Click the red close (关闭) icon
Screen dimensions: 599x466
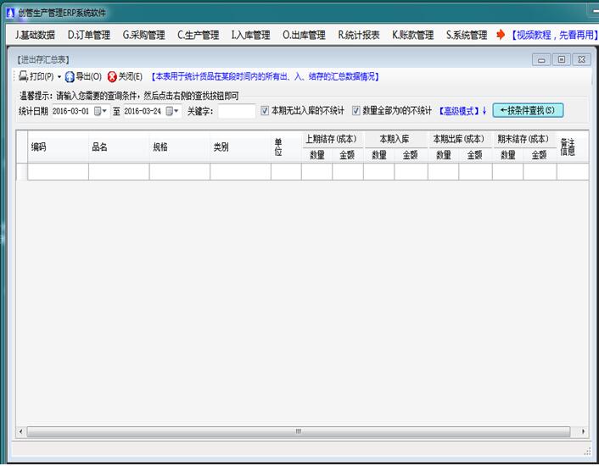pos(112,76)
